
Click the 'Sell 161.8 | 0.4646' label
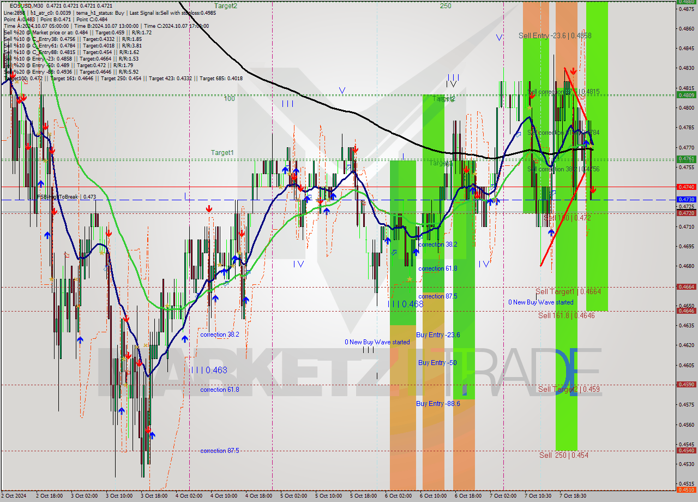[567, 315]
